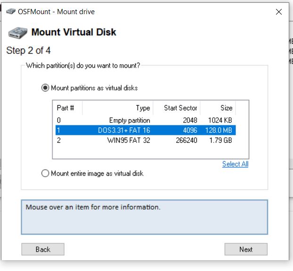This screenshot has width=293, height=271.
Task: Select Mount partitions as virtual disks option
Action: pyautogui.click(x=90, y=88)
